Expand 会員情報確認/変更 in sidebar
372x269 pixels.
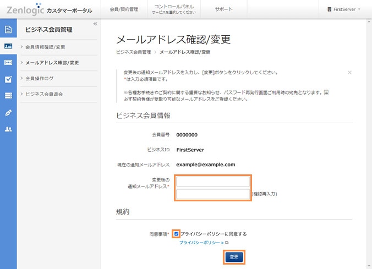(x=53, y=47)
